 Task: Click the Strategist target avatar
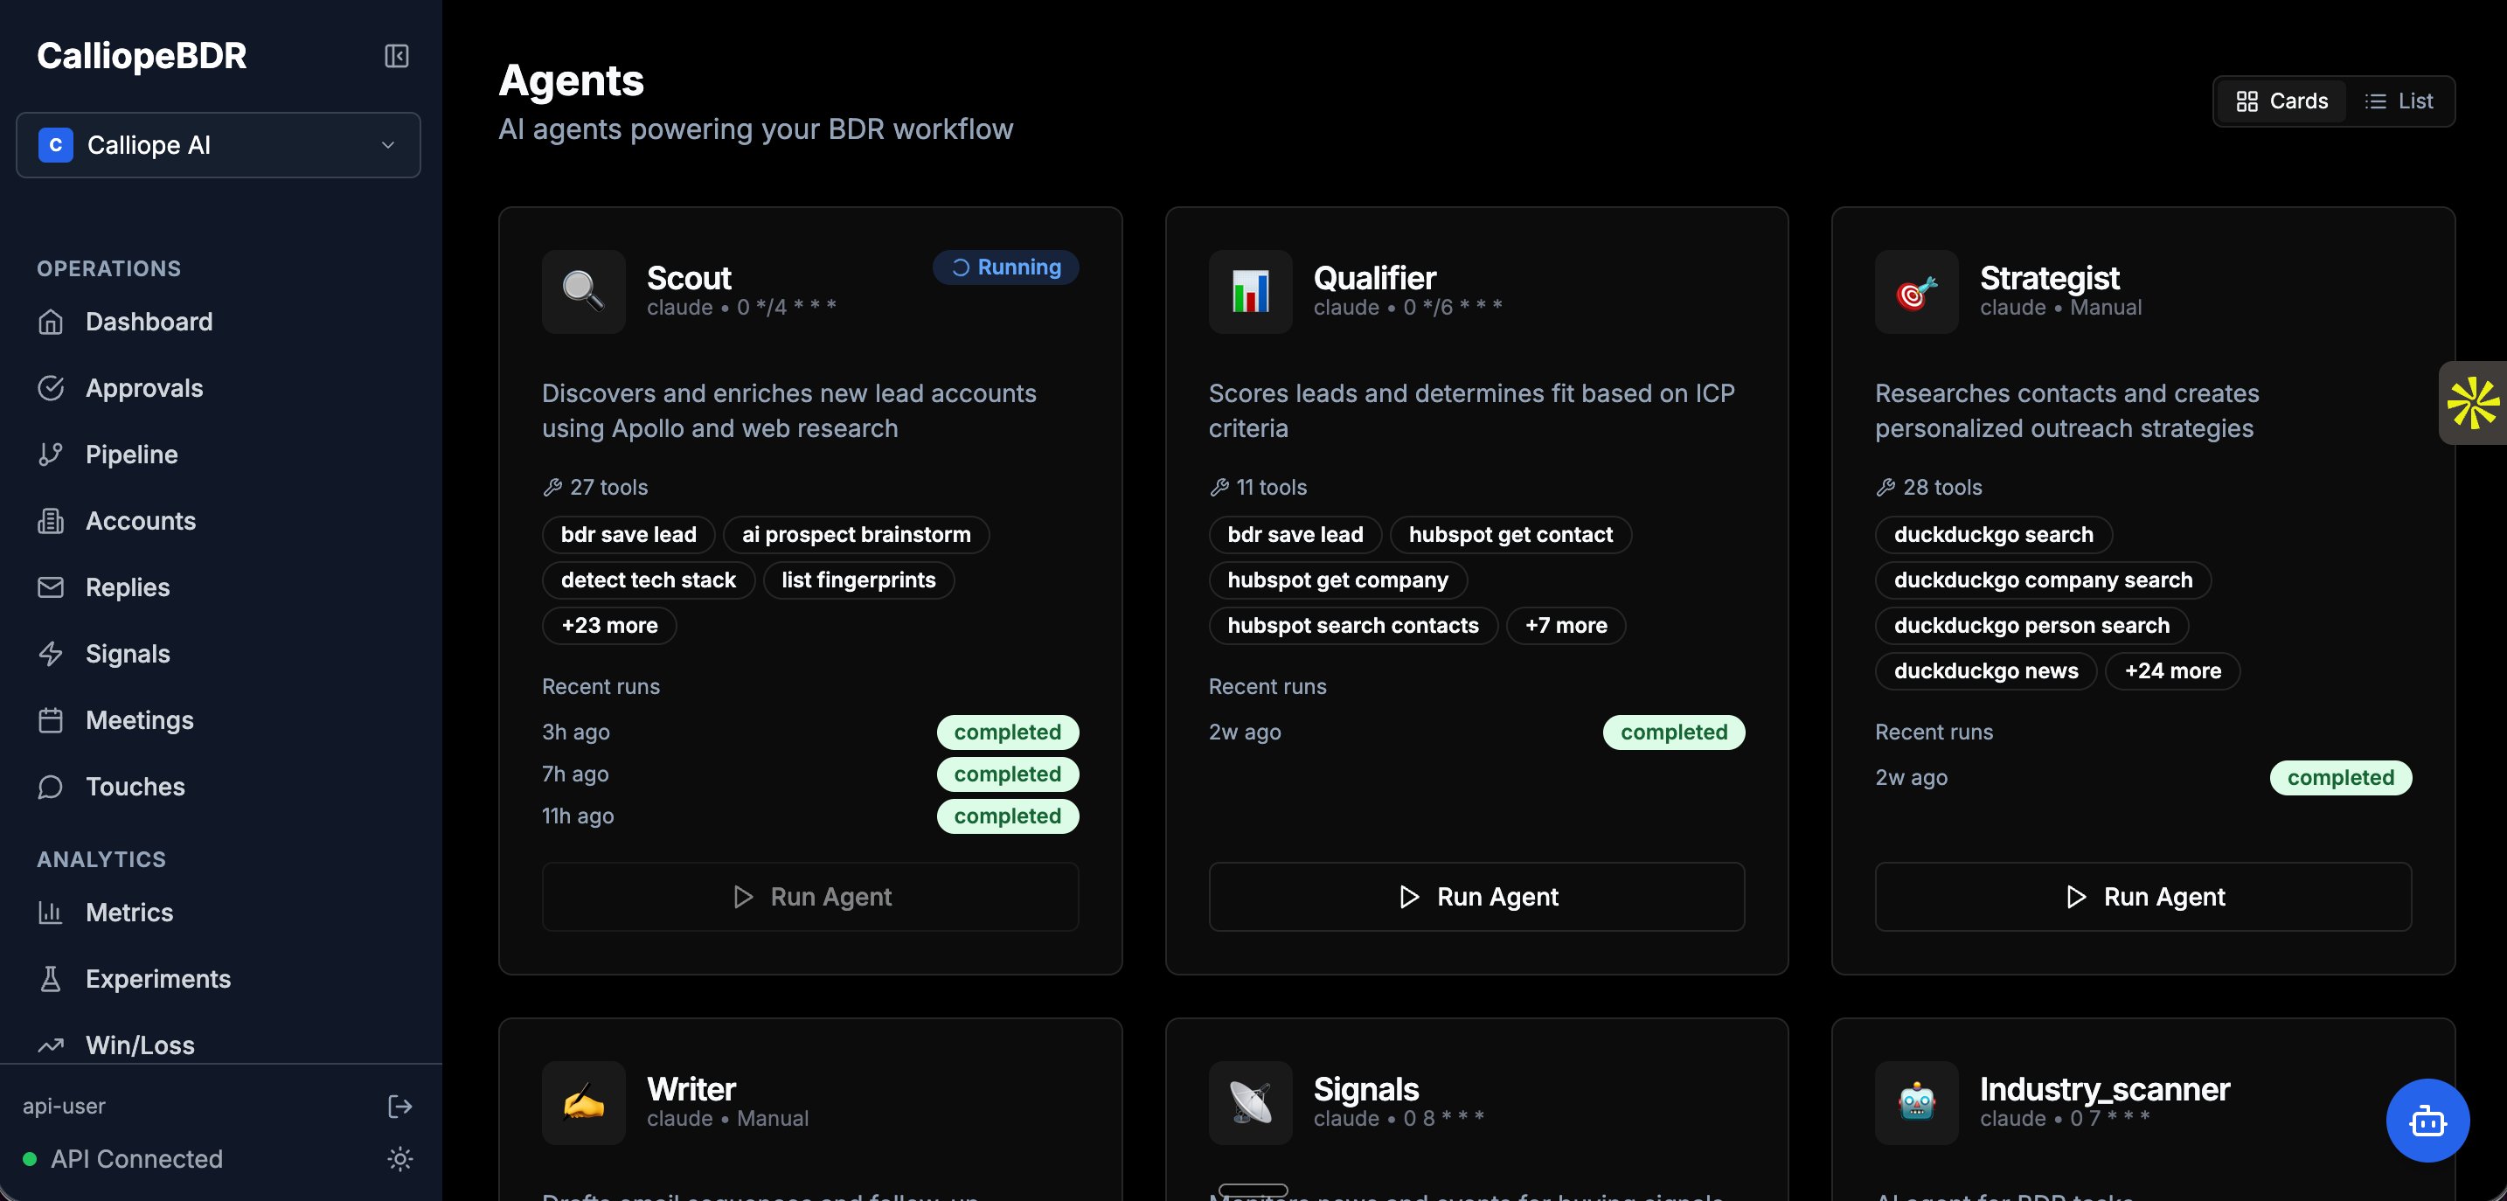(x=1916, y=291)
